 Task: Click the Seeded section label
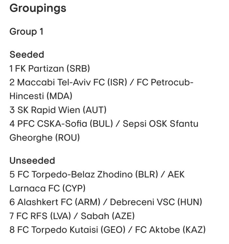click(27, 54)
